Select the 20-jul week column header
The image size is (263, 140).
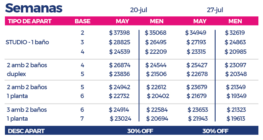pos(138,10)
